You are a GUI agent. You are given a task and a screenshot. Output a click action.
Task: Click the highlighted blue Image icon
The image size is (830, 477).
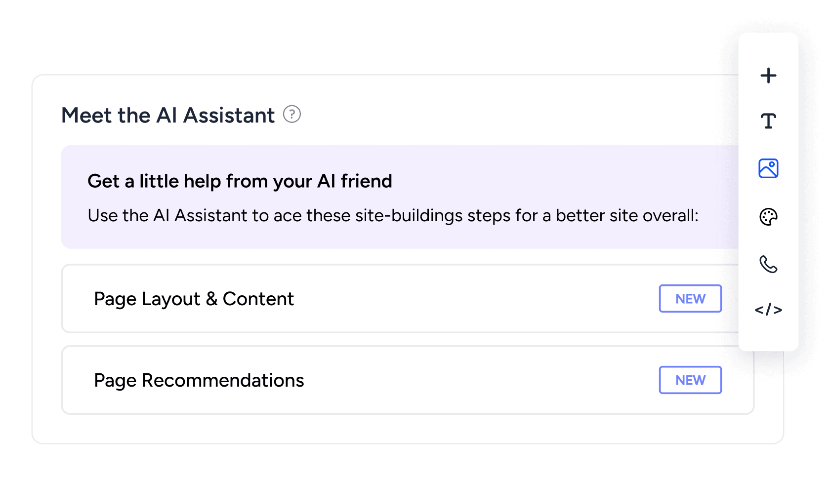pyautogui.click(x=768, y=168)
